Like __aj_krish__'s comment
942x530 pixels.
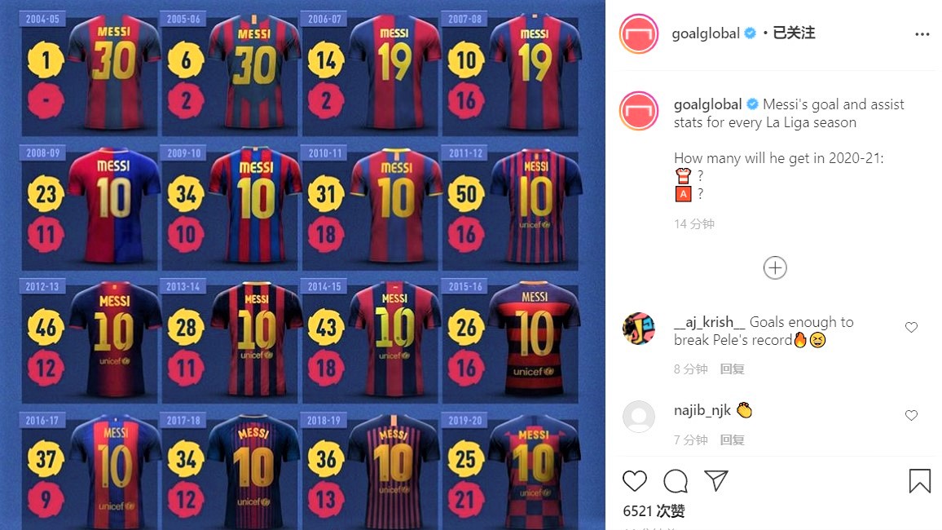click(911, 327)
